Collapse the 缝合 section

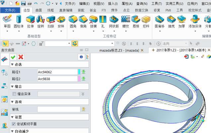tap(12, 86)
